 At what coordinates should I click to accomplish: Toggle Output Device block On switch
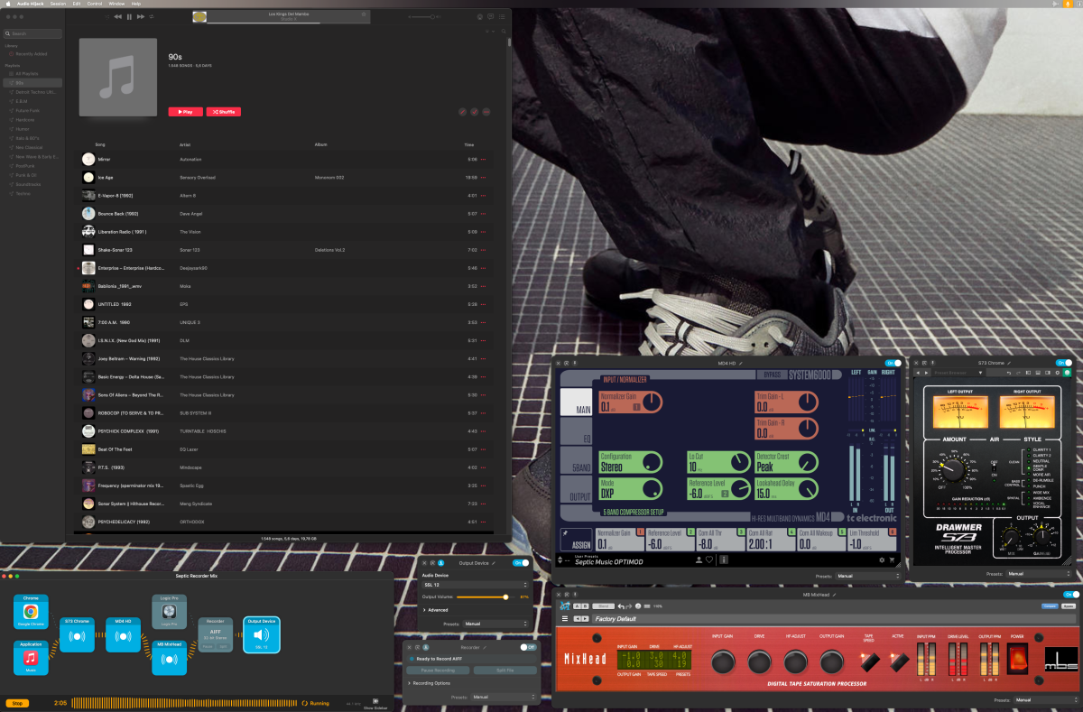[520, 562]
